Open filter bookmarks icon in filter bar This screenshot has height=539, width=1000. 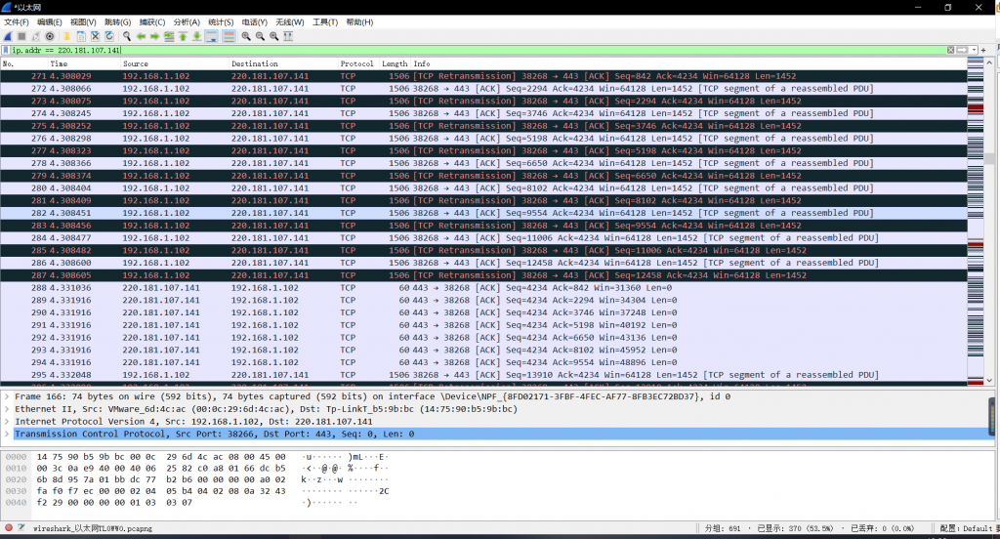(x=6, y=50)
